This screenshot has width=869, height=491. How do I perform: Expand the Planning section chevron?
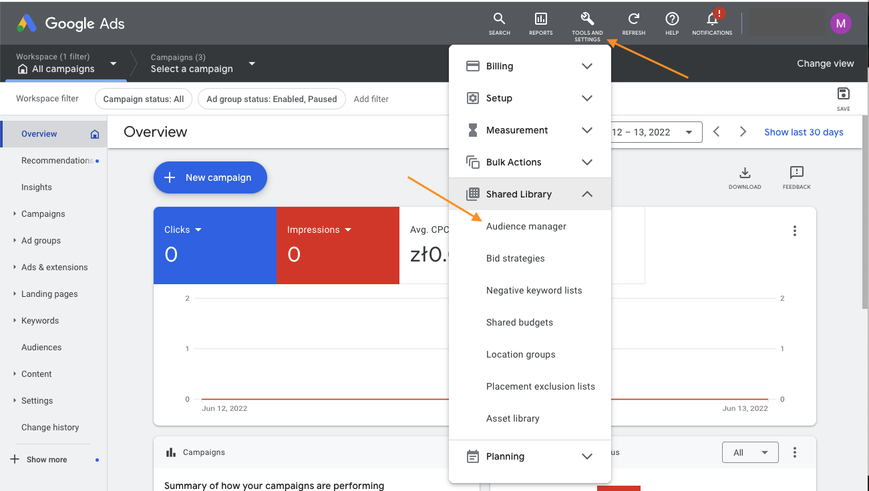coord(587,456)
